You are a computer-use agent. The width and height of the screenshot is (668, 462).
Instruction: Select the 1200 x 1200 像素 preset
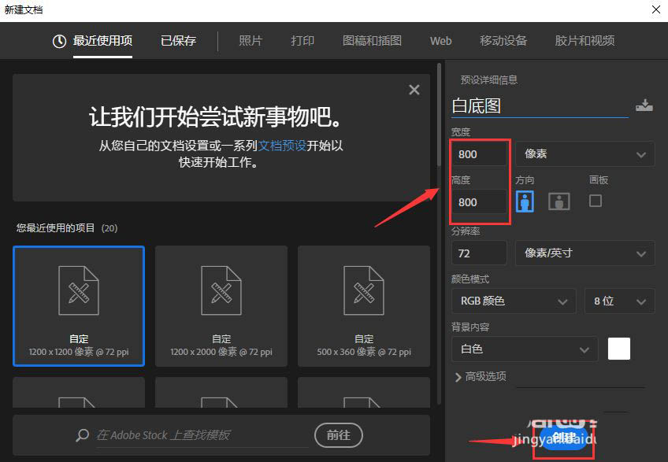tap(79, 306)
